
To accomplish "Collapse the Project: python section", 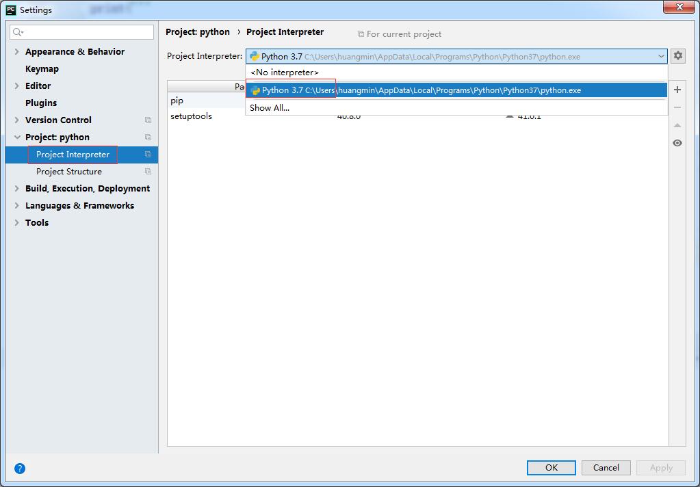I will (17, 137).
